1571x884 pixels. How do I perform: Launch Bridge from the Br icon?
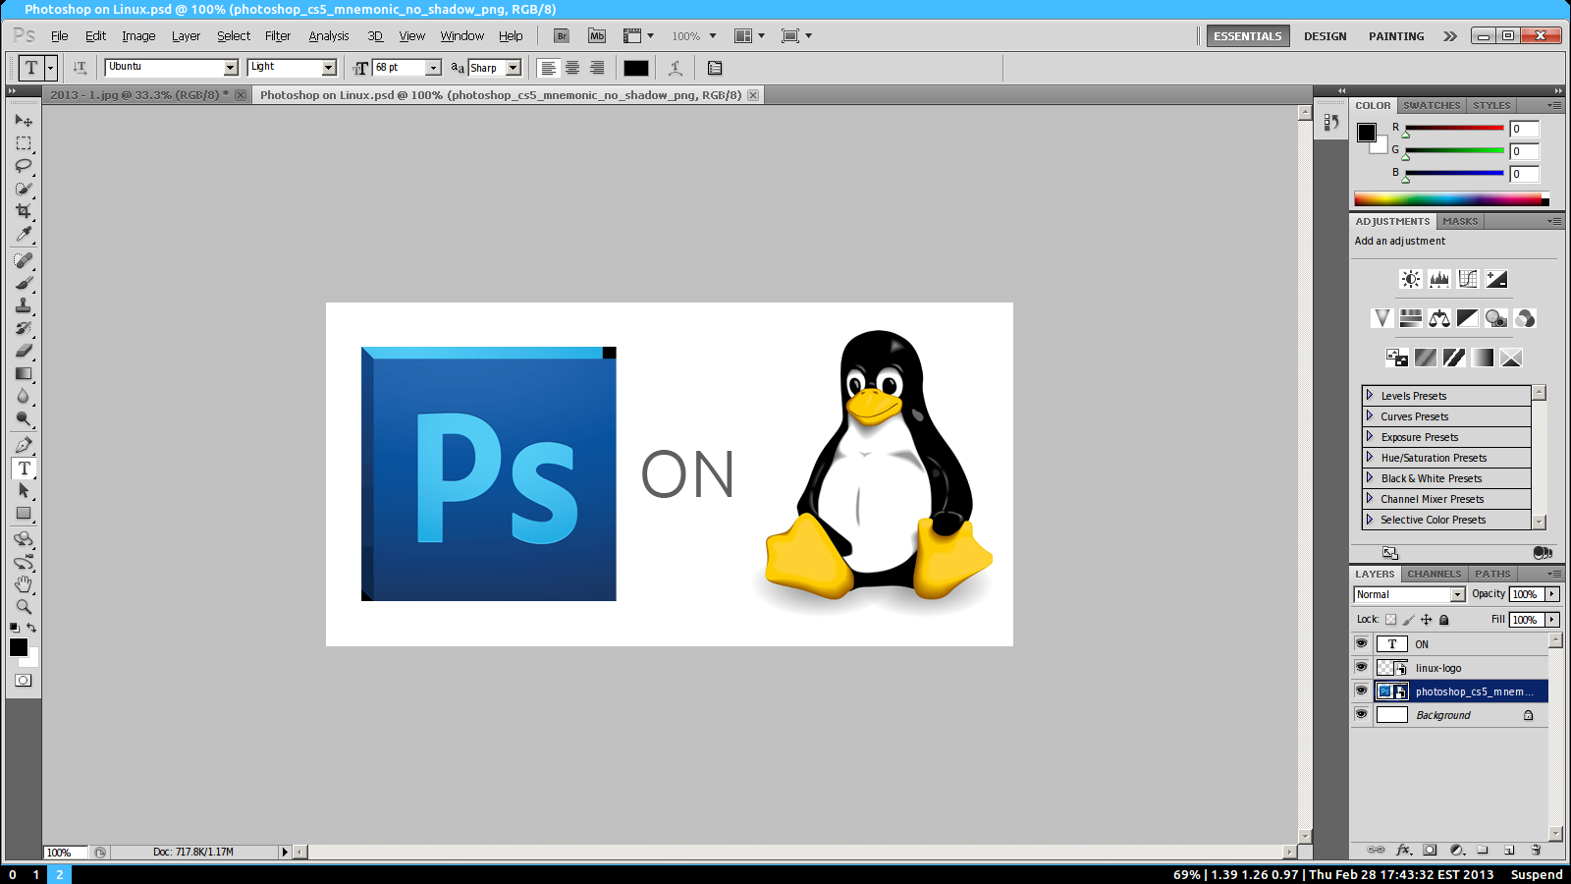pos(562,36)
